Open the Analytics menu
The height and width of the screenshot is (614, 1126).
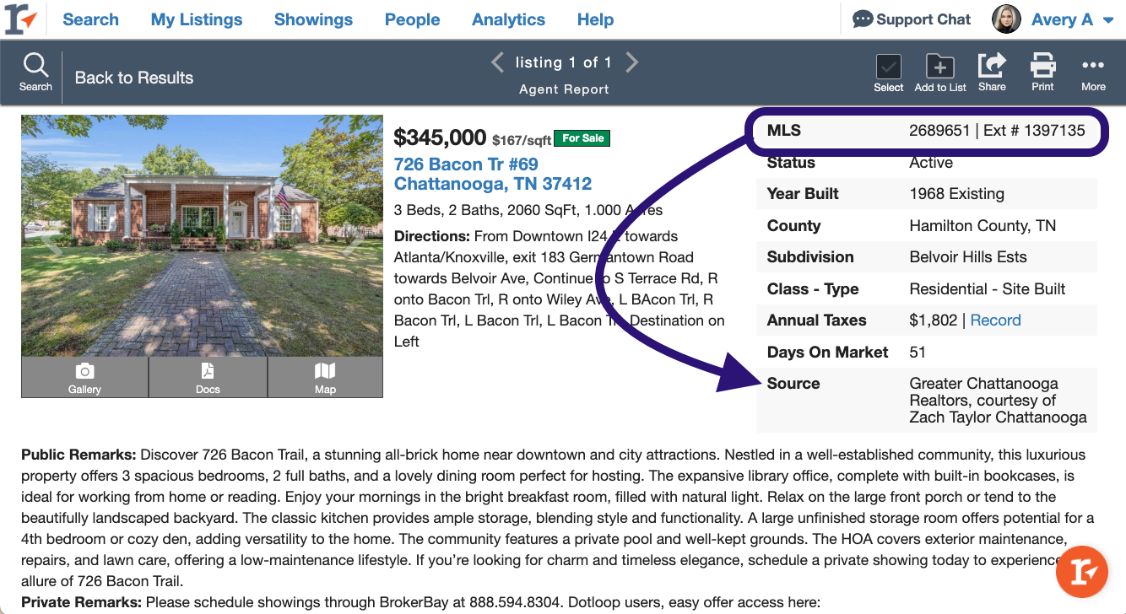[508, 19]
